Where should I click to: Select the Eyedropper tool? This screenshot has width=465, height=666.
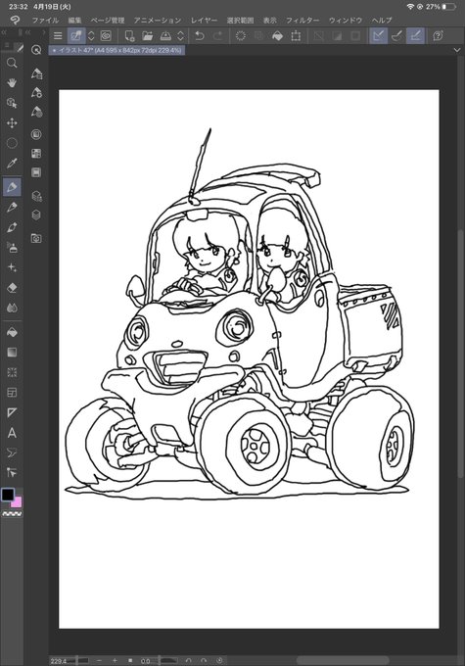click(12, 164)
